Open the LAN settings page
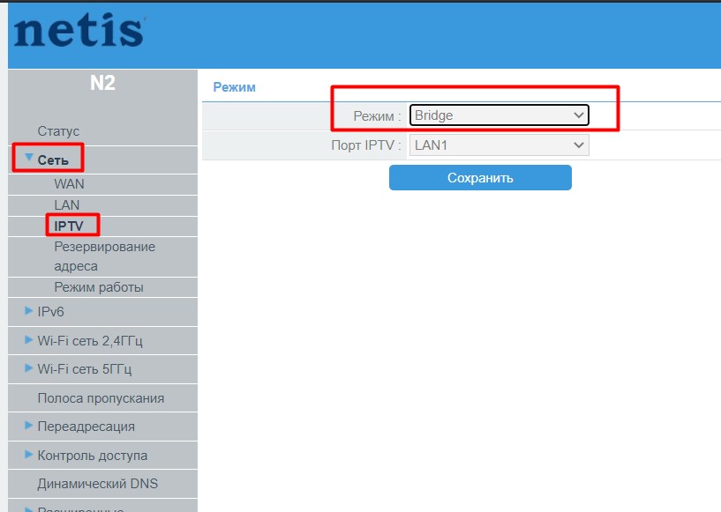This screenshot has height=512, width=721. click(67, 204)
